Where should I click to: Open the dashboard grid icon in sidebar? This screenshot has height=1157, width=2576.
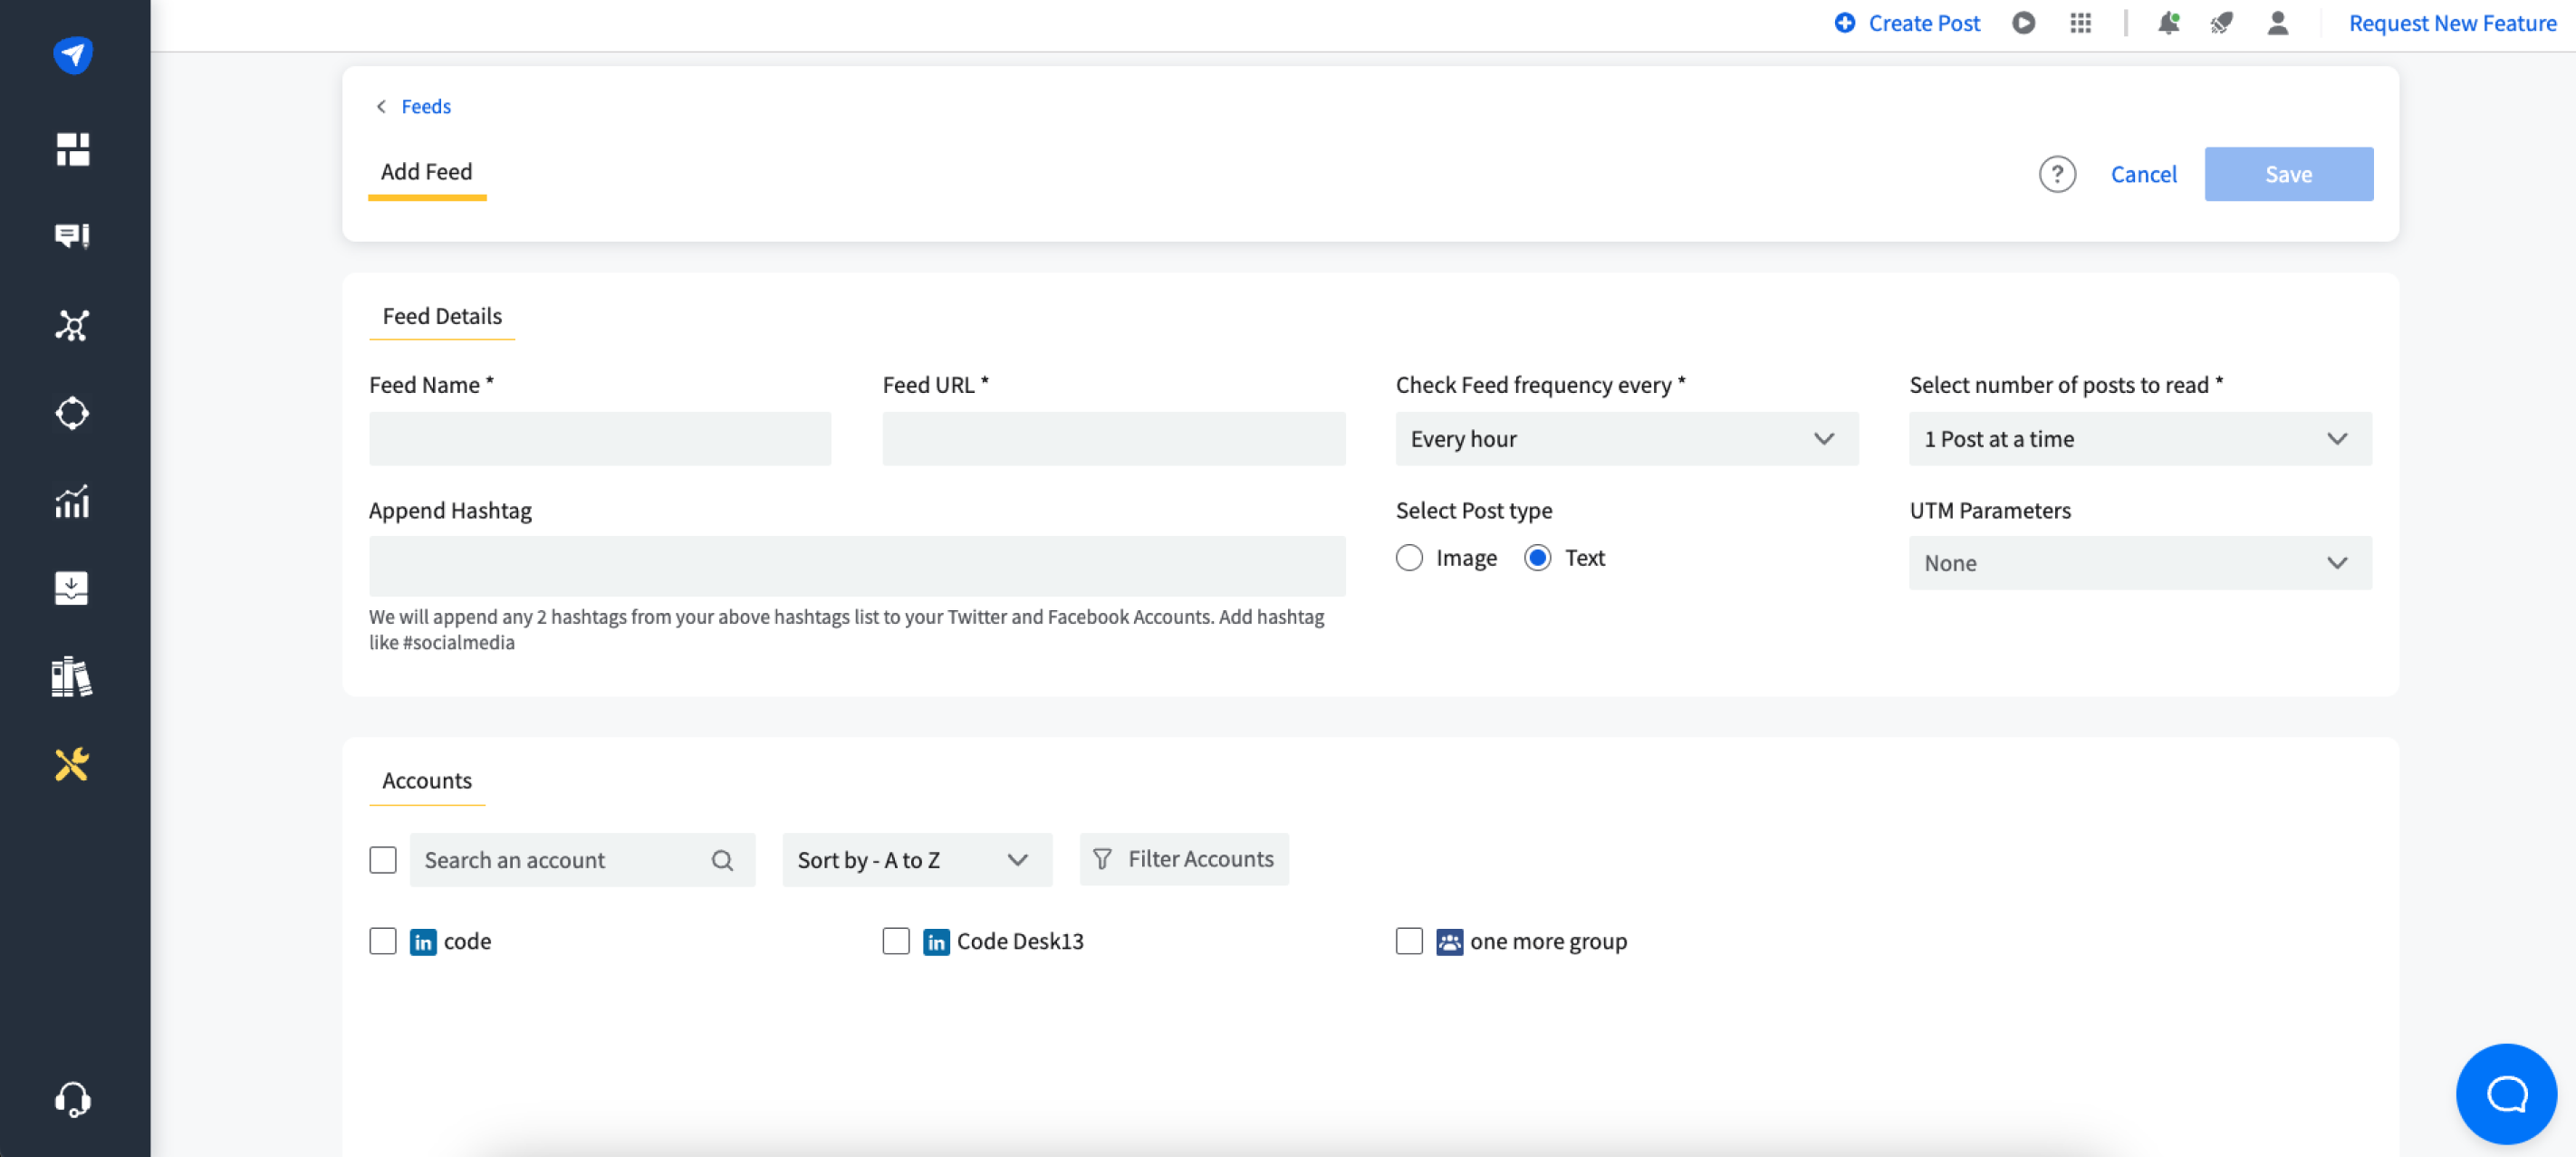pos(72,148)
